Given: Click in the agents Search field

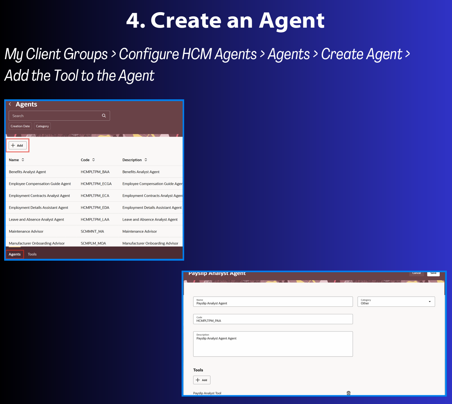Looking at the screenshot, I should coord(55,116).
